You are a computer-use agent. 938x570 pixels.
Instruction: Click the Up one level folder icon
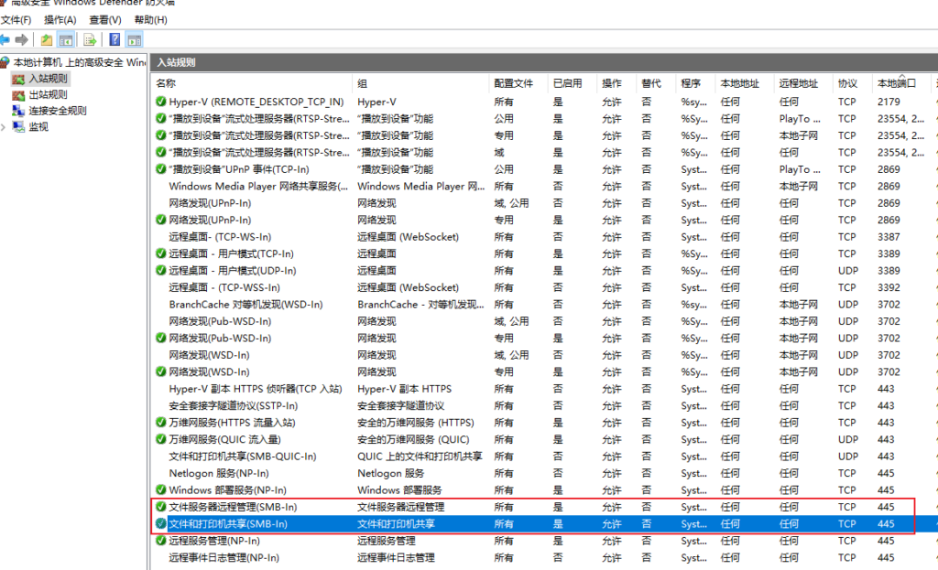click(47, 39)
